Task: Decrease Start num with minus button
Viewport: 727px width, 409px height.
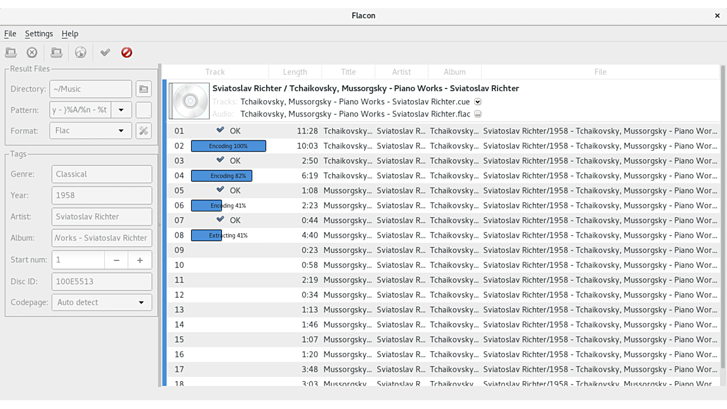Action: click(117, 260)
